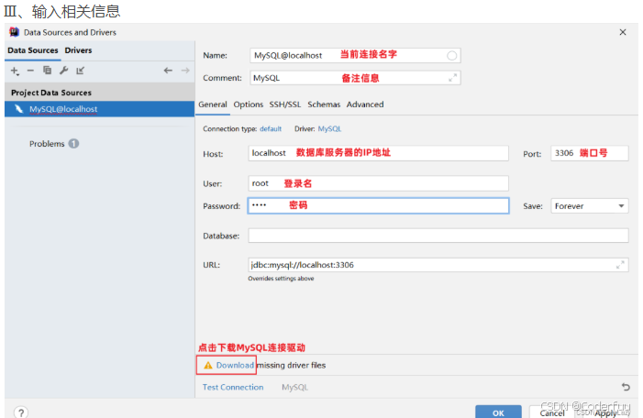The height and width of the screenshot is (418, 643).
Task: Focus the Password input field
Action: click(x=378, y=205)
